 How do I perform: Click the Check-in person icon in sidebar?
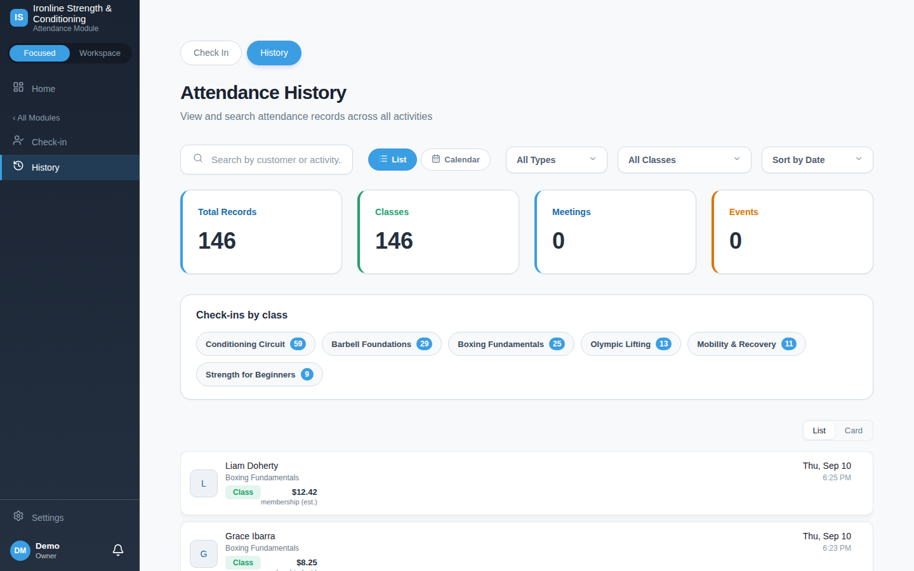coord(18,140)
